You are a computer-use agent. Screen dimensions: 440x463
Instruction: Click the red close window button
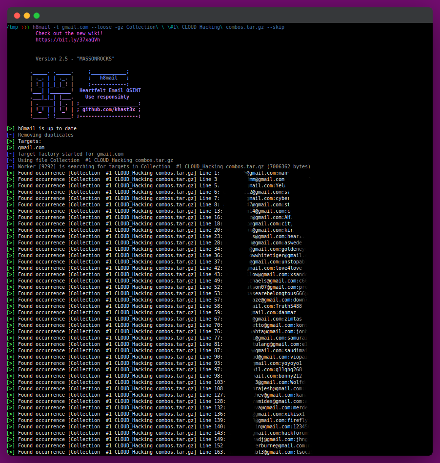click(x=17, y=16)
